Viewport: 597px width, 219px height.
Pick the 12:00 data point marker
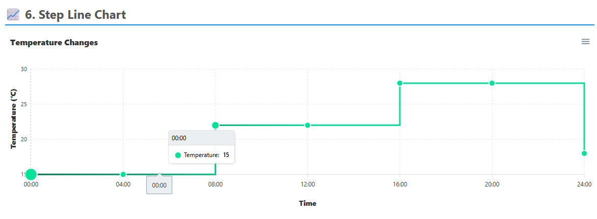click(x=307, y=126)
